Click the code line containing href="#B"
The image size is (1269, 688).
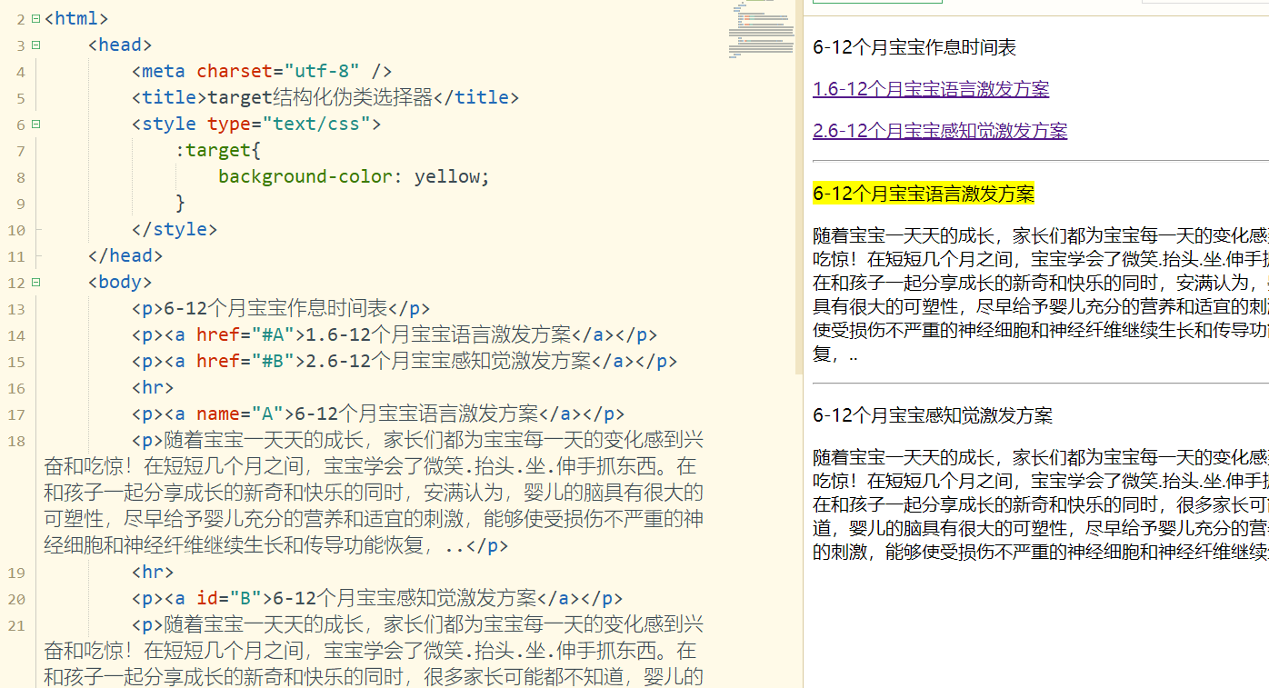click(405, 361)
